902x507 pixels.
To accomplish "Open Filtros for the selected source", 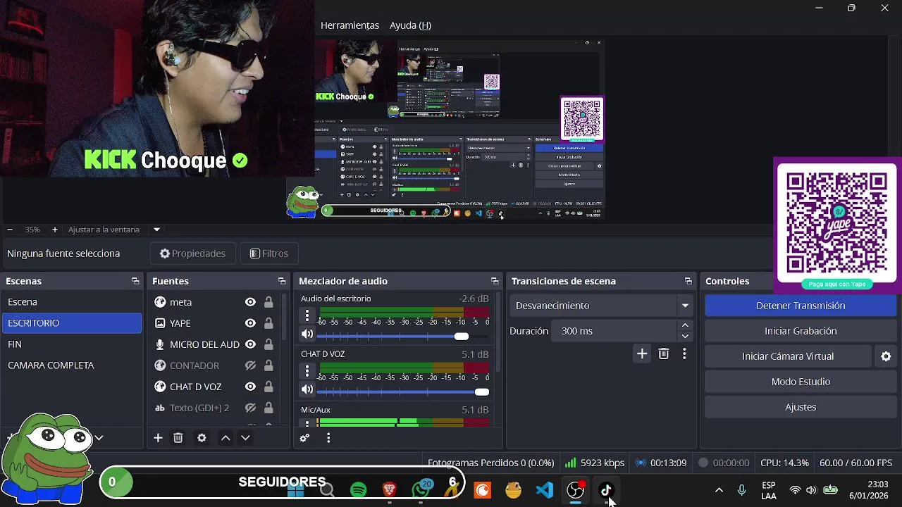I will tap(269, 254).
